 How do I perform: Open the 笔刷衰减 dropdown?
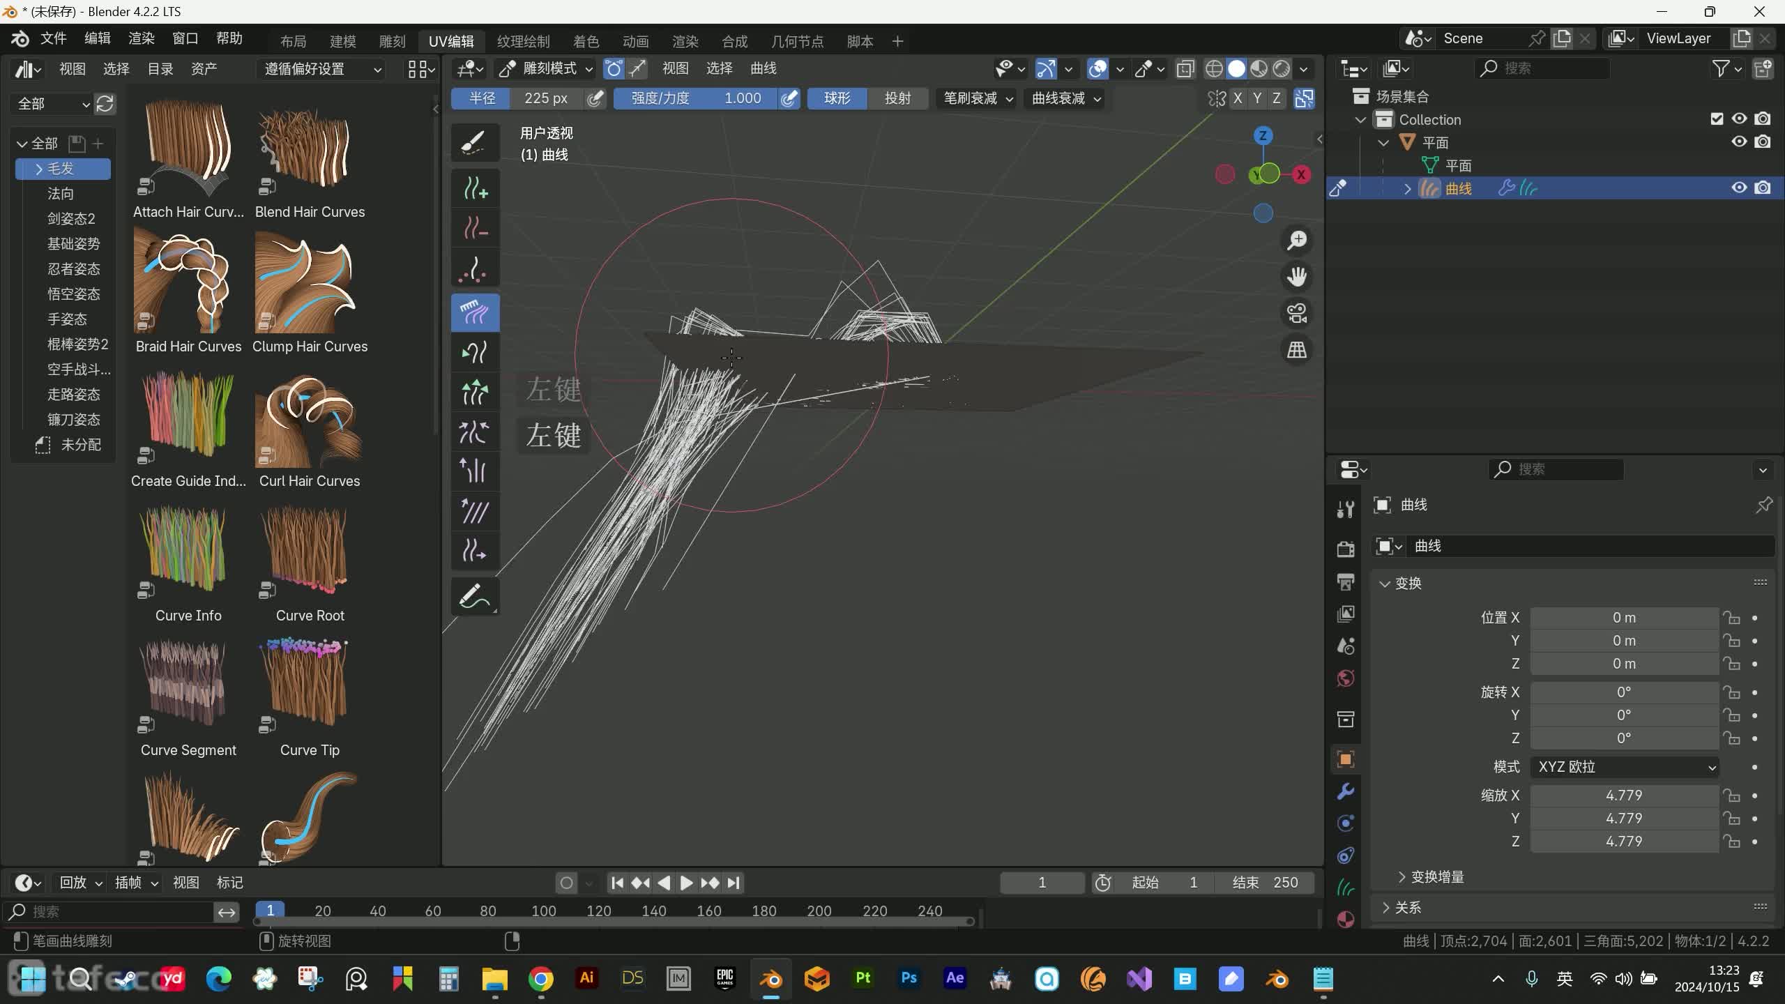tap(978, 98)
